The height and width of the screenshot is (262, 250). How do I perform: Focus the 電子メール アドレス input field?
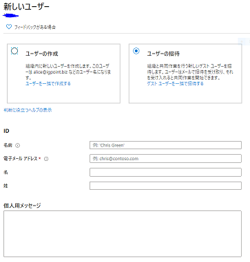(x=165, y=159)
